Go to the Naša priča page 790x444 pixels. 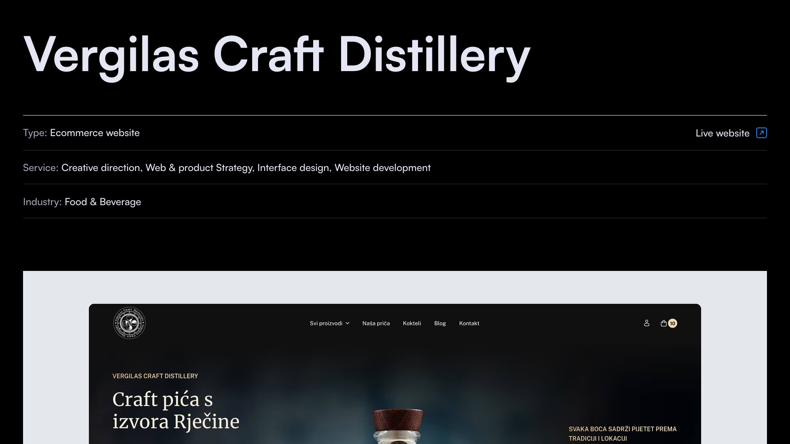pyautogui.click(x=376, y=323)
